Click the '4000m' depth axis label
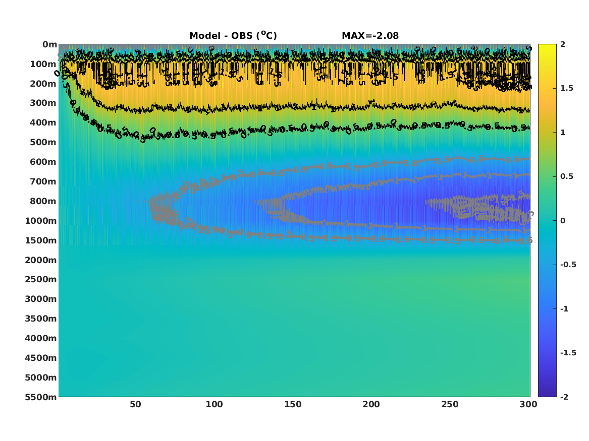 41,338
